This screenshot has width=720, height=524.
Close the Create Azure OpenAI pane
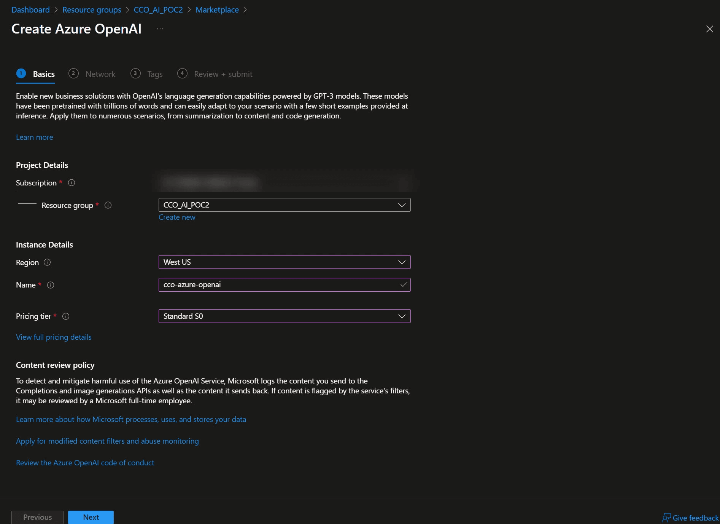point(709,29)
